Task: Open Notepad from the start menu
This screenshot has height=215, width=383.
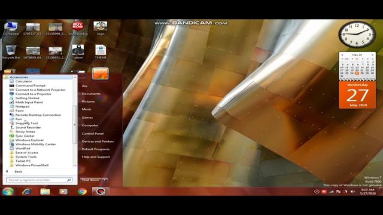Action: tap(22, 106)
